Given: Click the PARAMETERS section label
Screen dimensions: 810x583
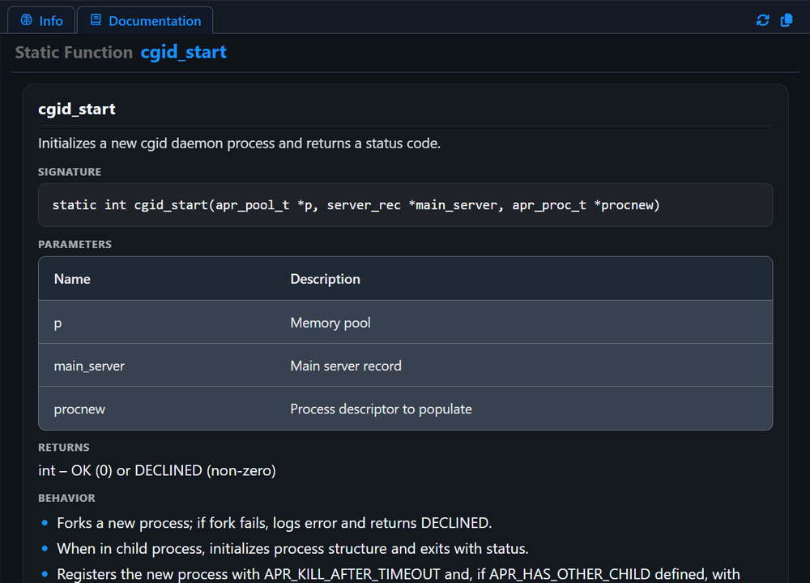Looking at the screenshot, I should (x=75, y=244).
